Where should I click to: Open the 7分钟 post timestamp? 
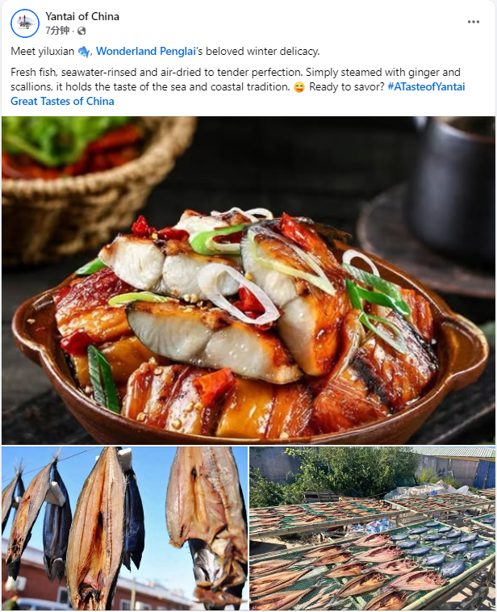pyautogui.click(x=57, y=31)
